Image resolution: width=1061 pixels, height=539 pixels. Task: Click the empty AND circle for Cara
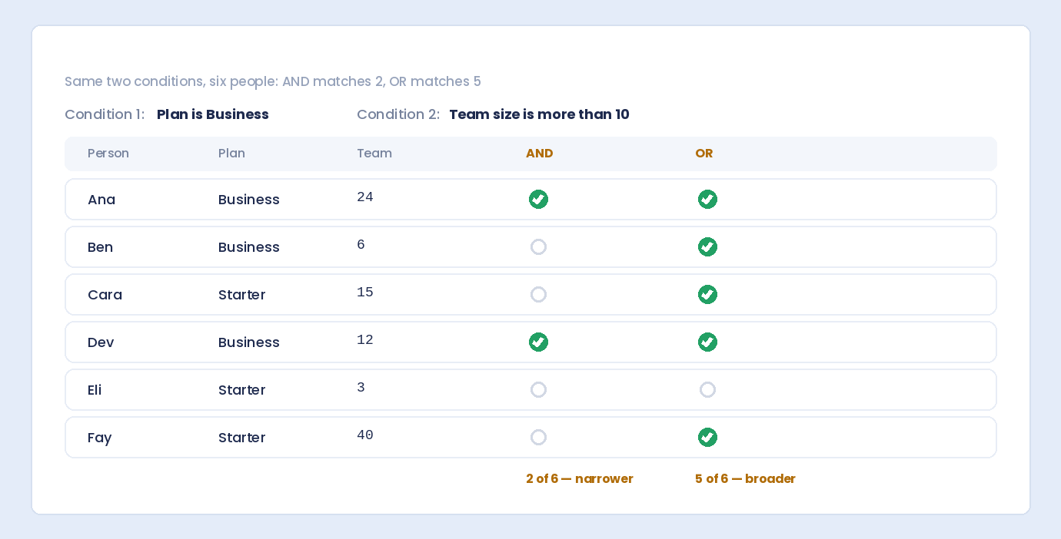[x=538, y=295]
